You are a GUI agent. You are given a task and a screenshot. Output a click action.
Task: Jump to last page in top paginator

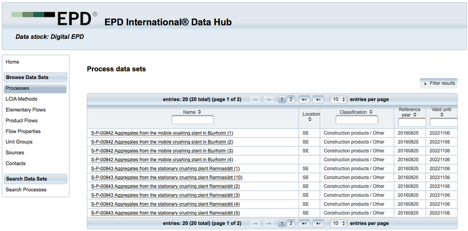(319, 100)
